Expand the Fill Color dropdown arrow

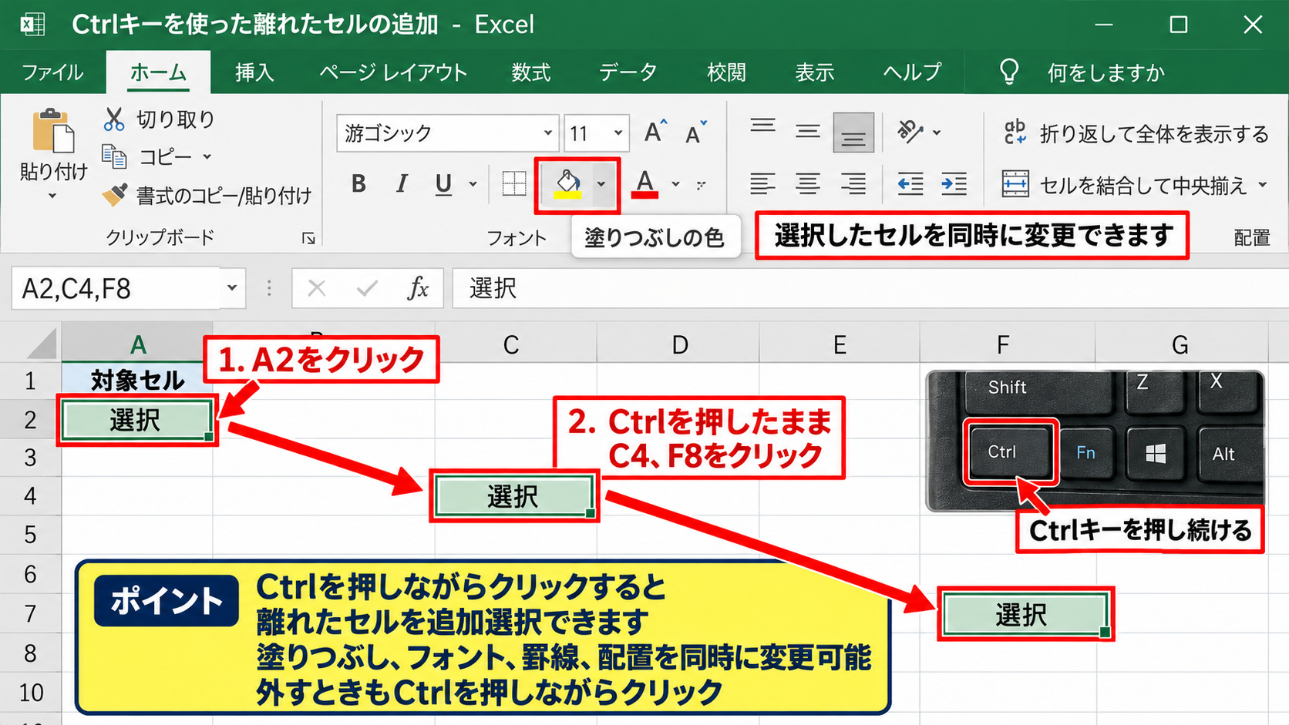pos(601,184)
